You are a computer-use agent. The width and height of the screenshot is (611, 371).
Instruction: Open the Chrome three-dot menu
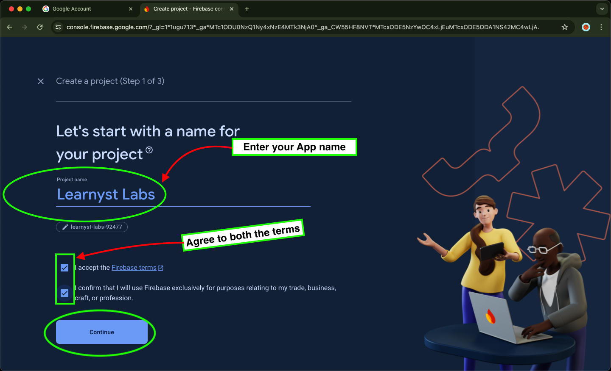point(601,27)
